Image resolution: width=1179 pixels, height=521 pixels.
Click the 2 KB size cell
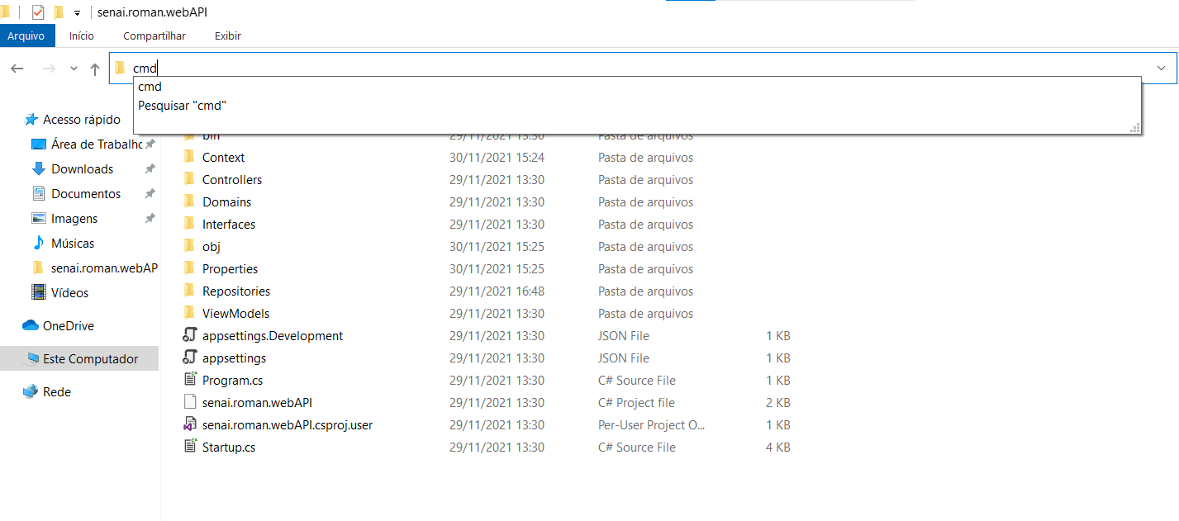(777, 403)
